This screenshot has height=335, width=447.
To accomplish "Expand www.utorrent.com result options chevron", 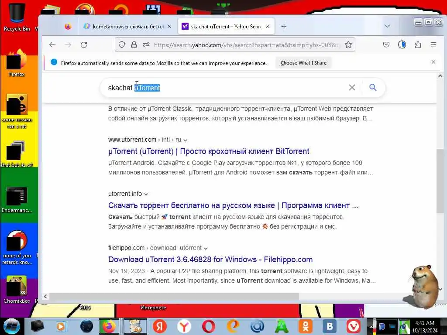I will pyautogui.click(x=185, y=140).
